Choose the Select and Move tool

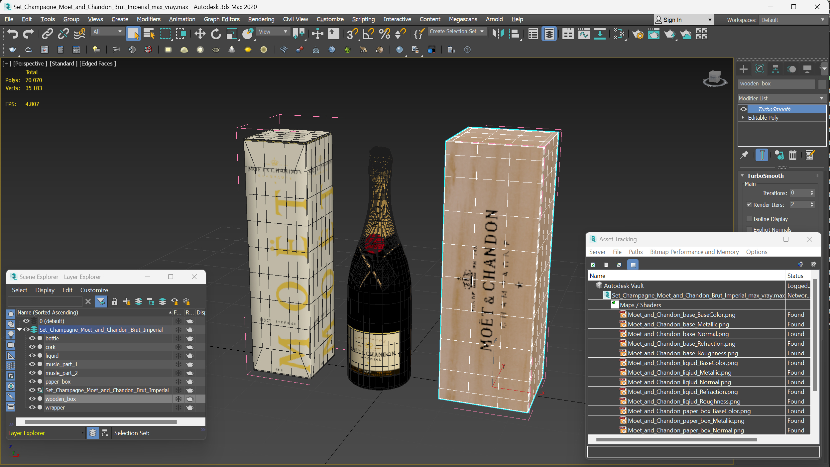coord(200,34)
